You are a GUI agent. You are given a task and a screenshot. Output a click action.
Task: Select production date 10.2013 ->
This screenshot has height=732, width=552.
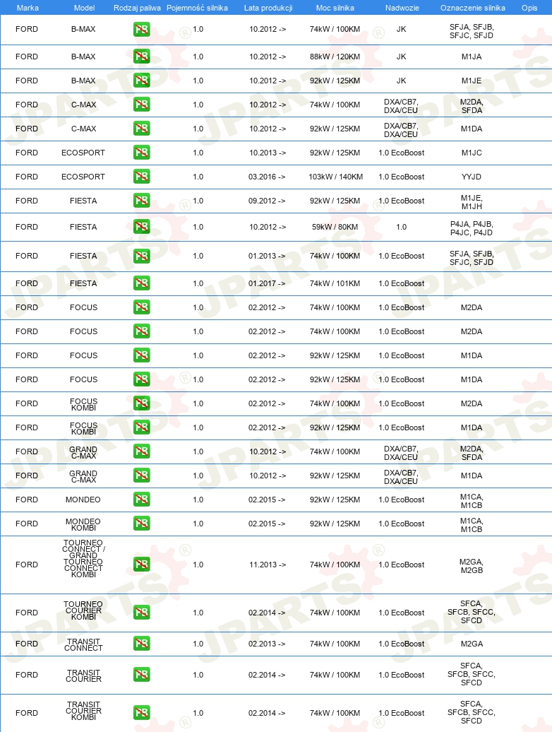tap(268, 153)
